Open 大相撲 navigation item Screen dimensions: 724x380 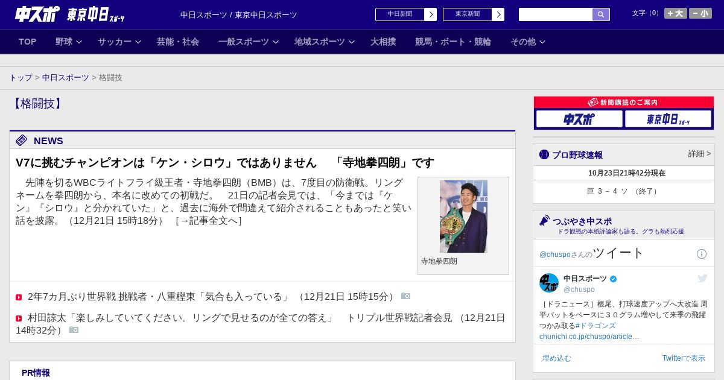coord(383,42)
